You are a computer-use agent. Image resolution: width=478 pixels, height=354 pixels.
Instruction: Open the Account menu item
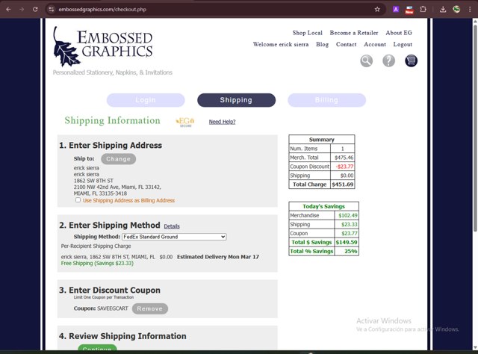point(375,44)
